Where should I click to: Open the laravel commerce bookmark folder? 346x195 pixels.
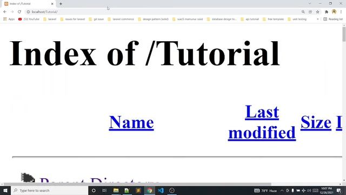coord(121,19)
